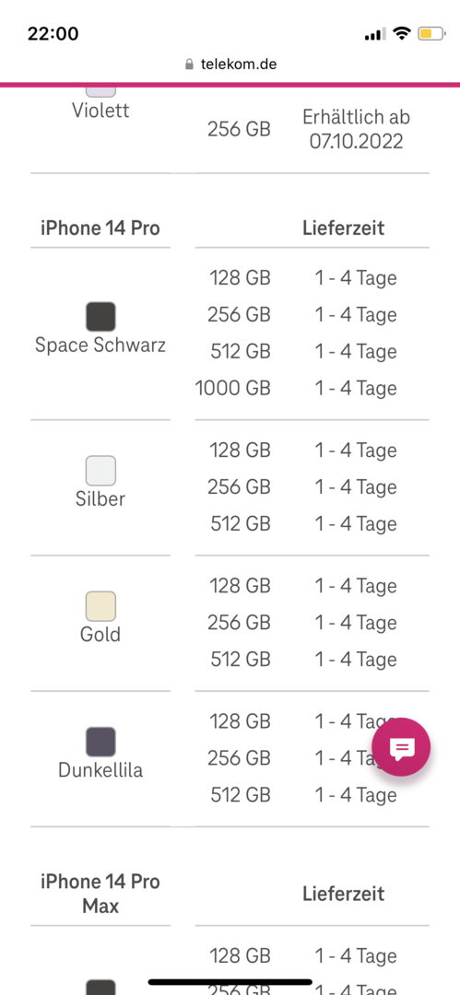Image resolution: width=460 pixels, height=995 pixels.
Task: Tap the home indicator bar at bottom
Action: (230, 982)
